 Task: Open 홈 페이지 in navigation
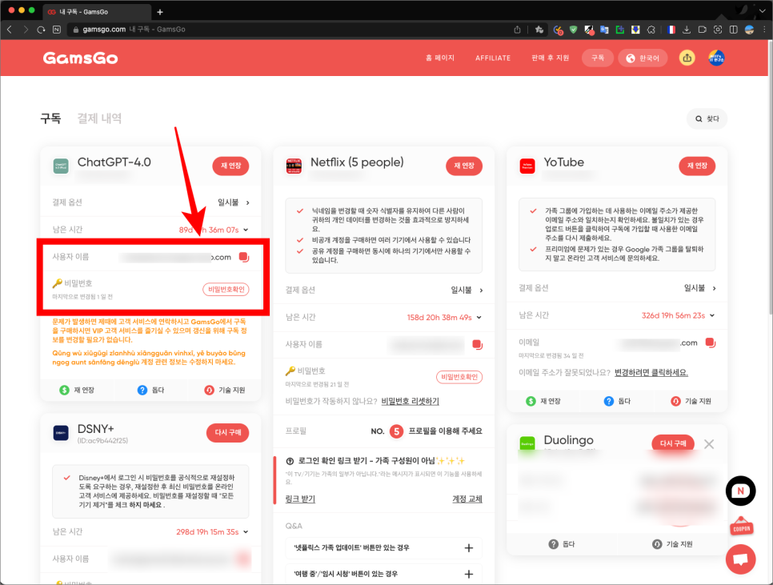click(x=440, y=58)
